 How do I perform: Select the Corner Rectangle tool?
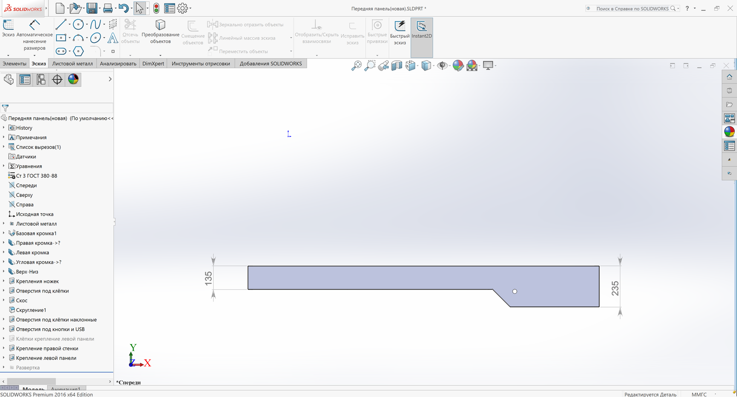coord(61,38)
